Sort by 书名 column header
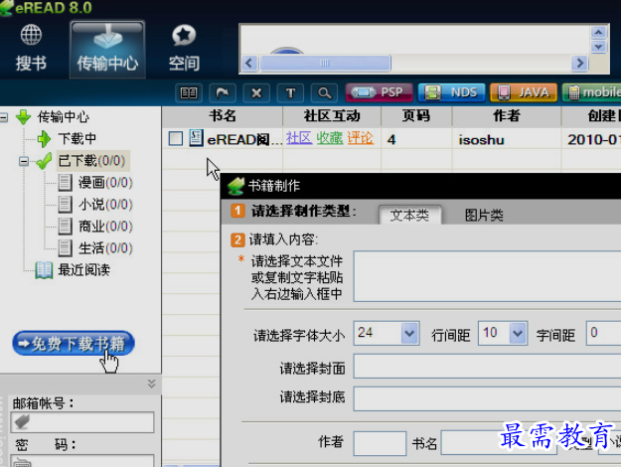This screenshot has width=621, height=467. (223, 116)
